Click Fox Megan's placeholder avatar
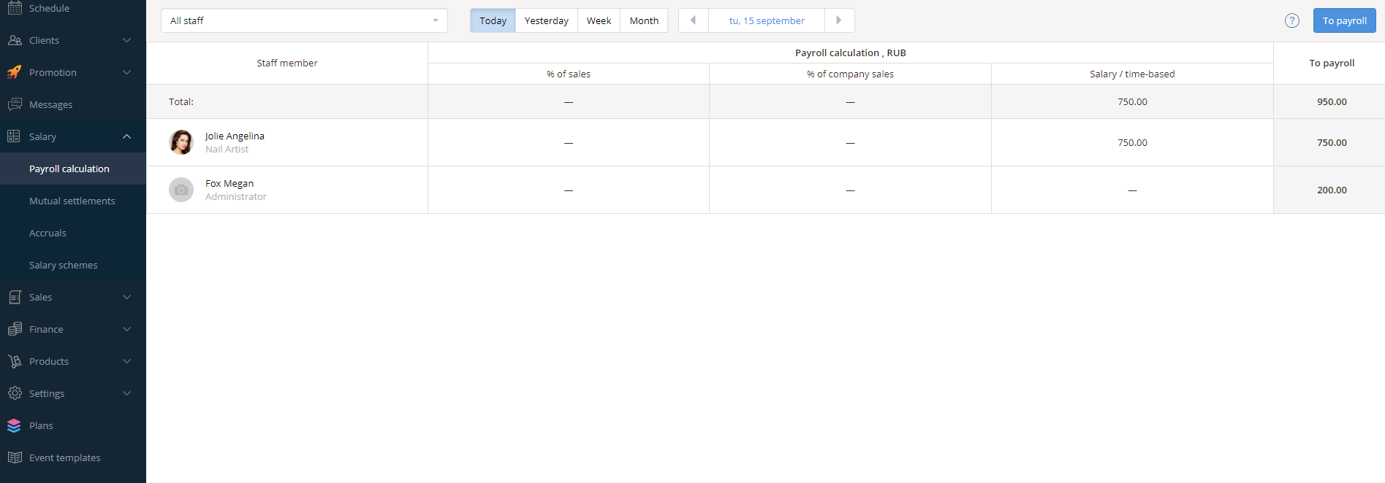1385x483 pixels. click(181, 190)
